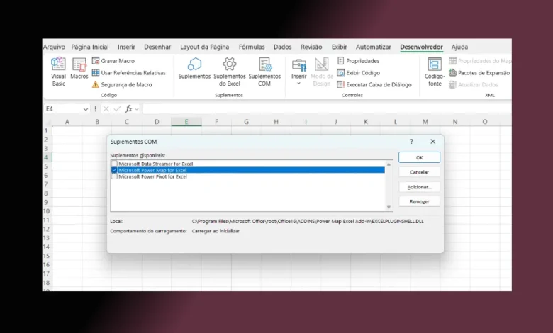553x333 pixels.
Task: Expand the Name Box dropdown
Action: [x=85, y=109]
